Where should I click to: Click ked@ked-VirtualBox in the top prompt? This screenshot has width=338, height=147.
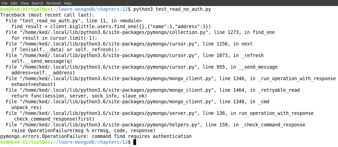(25, 9)
